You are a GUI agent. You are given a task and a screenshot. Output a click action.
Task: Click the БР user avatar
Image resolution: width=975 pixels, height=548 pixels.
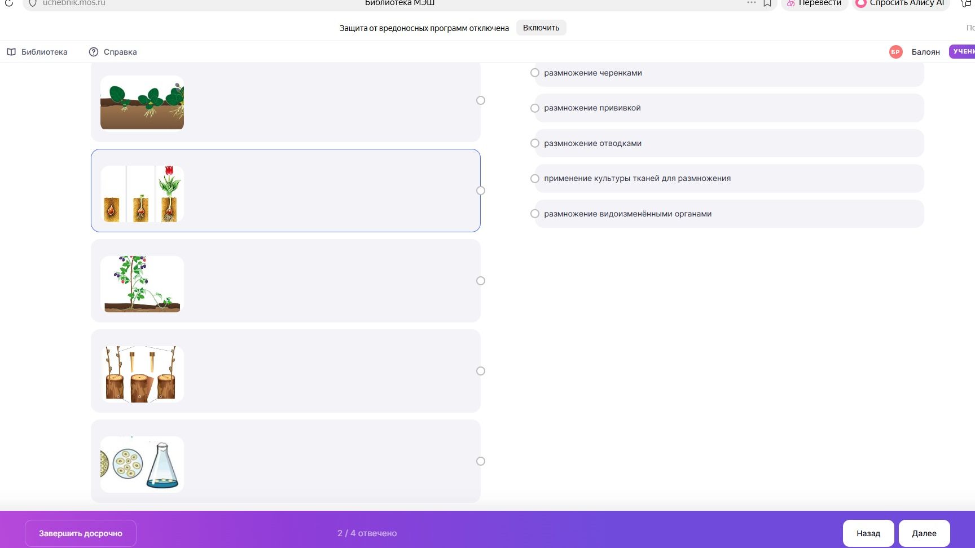[895, 52]
